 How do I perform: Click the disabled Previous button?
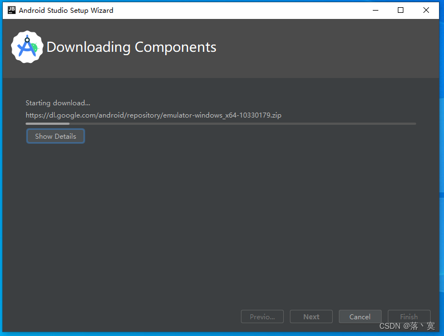[x=262, y=316]
